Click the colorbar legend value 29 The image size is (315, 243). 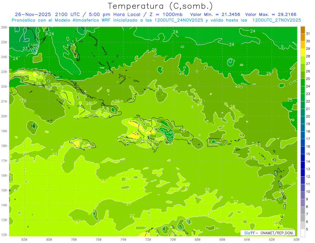coord(308,48)
